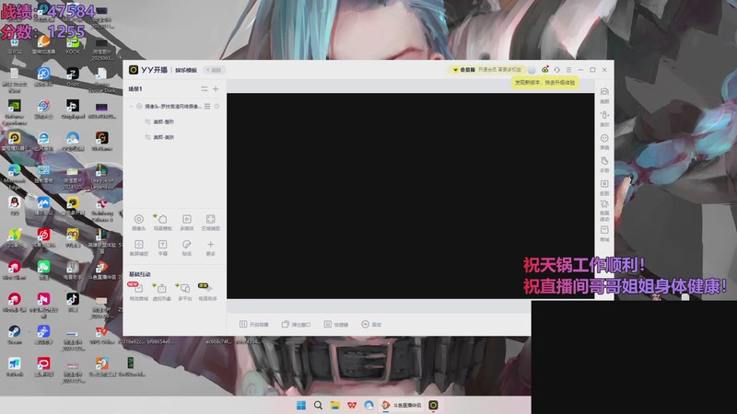
Task: Add a subtitle (字幕) text source
Action: pyautogui.click(x=163, y=247)
